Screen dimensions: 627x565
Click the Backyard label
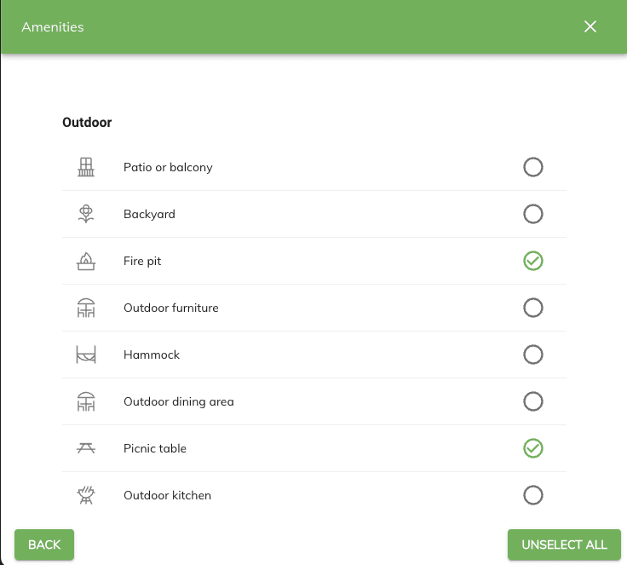tap(149, 214)
